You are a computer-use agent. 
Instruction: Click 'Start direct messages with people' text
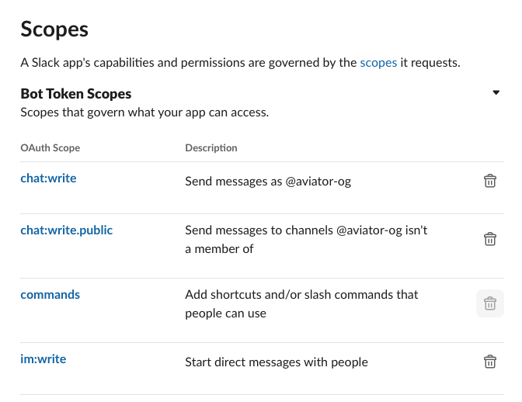[277, 362]
